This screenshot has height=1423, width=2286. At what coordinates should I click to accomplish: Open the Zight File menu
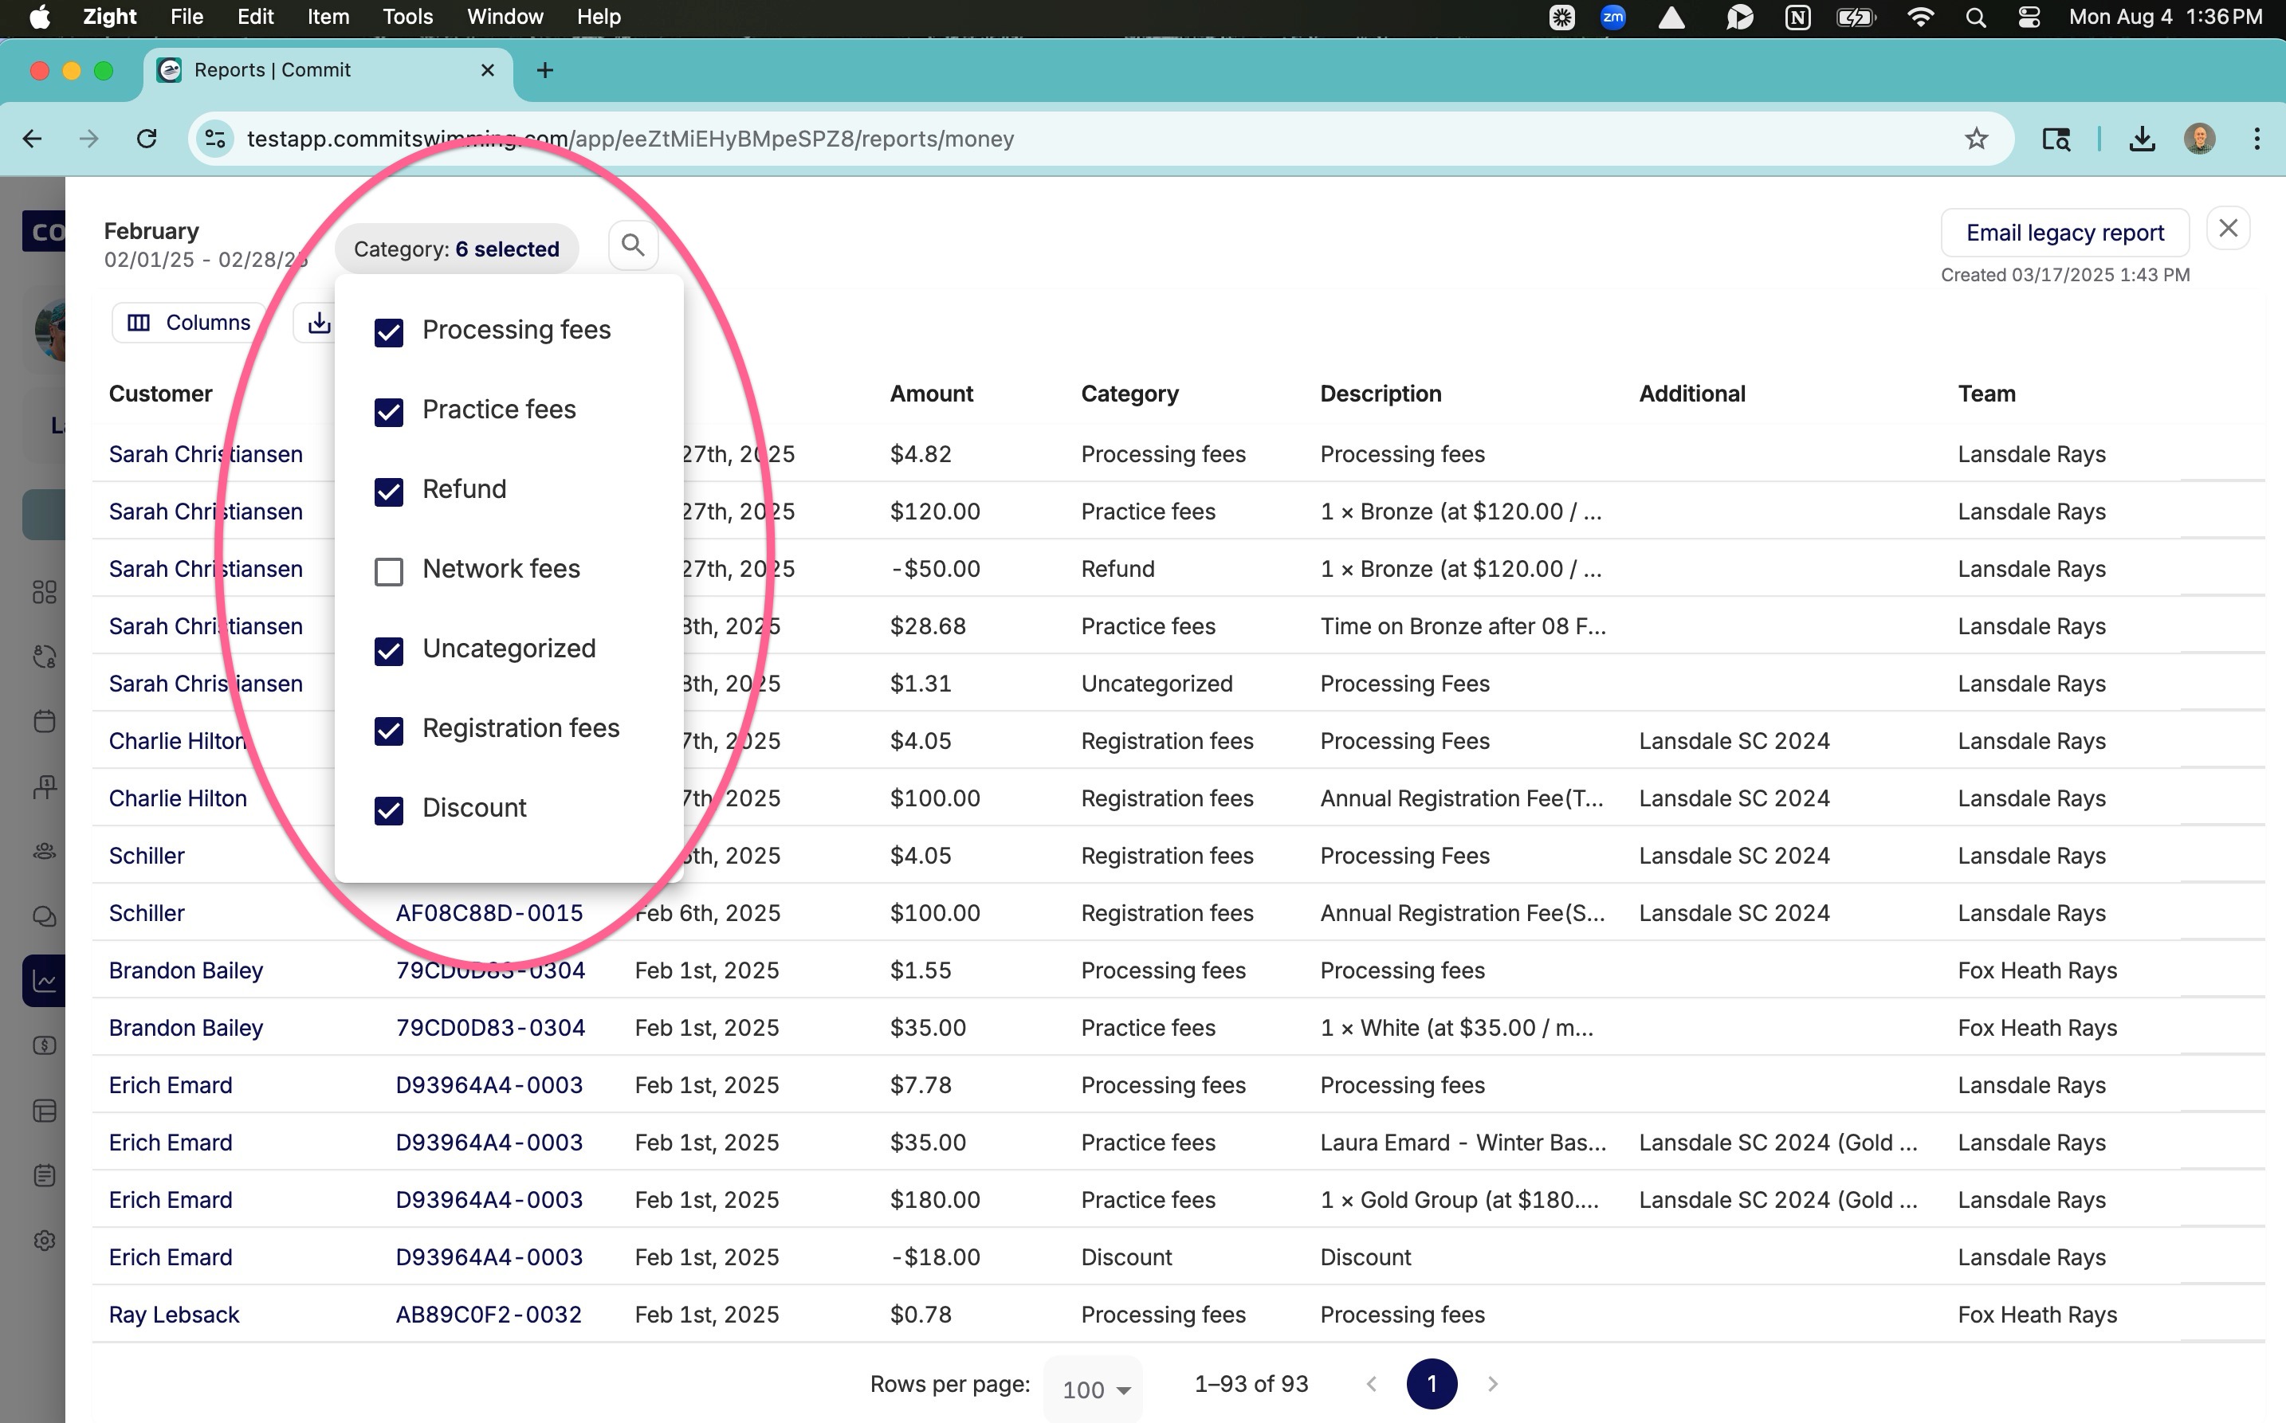pyautogui.click(x=187, y=17)
